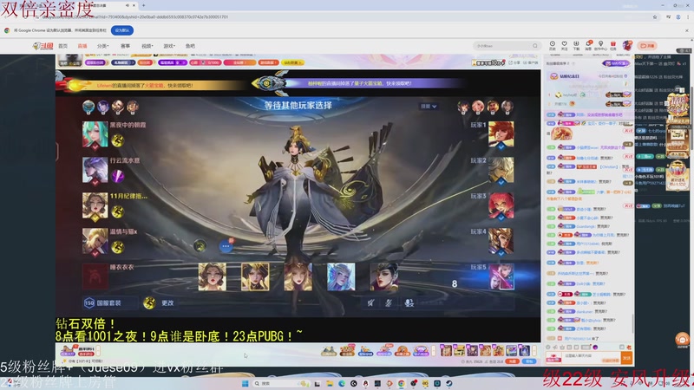Open the 赛事 nav item
This screenshot has height=390, width=694.
pyautogui.click(x=125, y=46)
